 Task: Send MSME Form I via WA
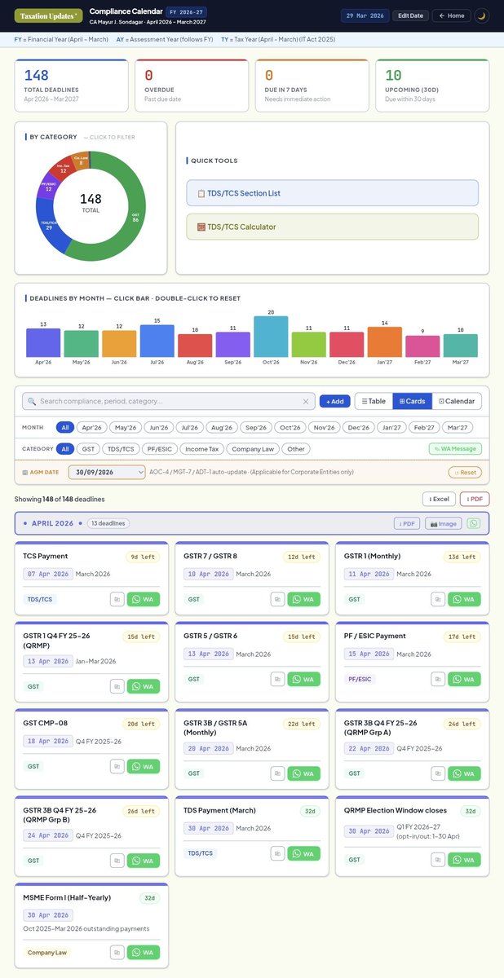coord(144,952)
